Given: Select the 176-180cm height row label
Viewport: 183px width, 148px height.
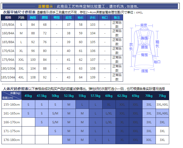Looking at the screenshot, I should [x=12, y=140].
